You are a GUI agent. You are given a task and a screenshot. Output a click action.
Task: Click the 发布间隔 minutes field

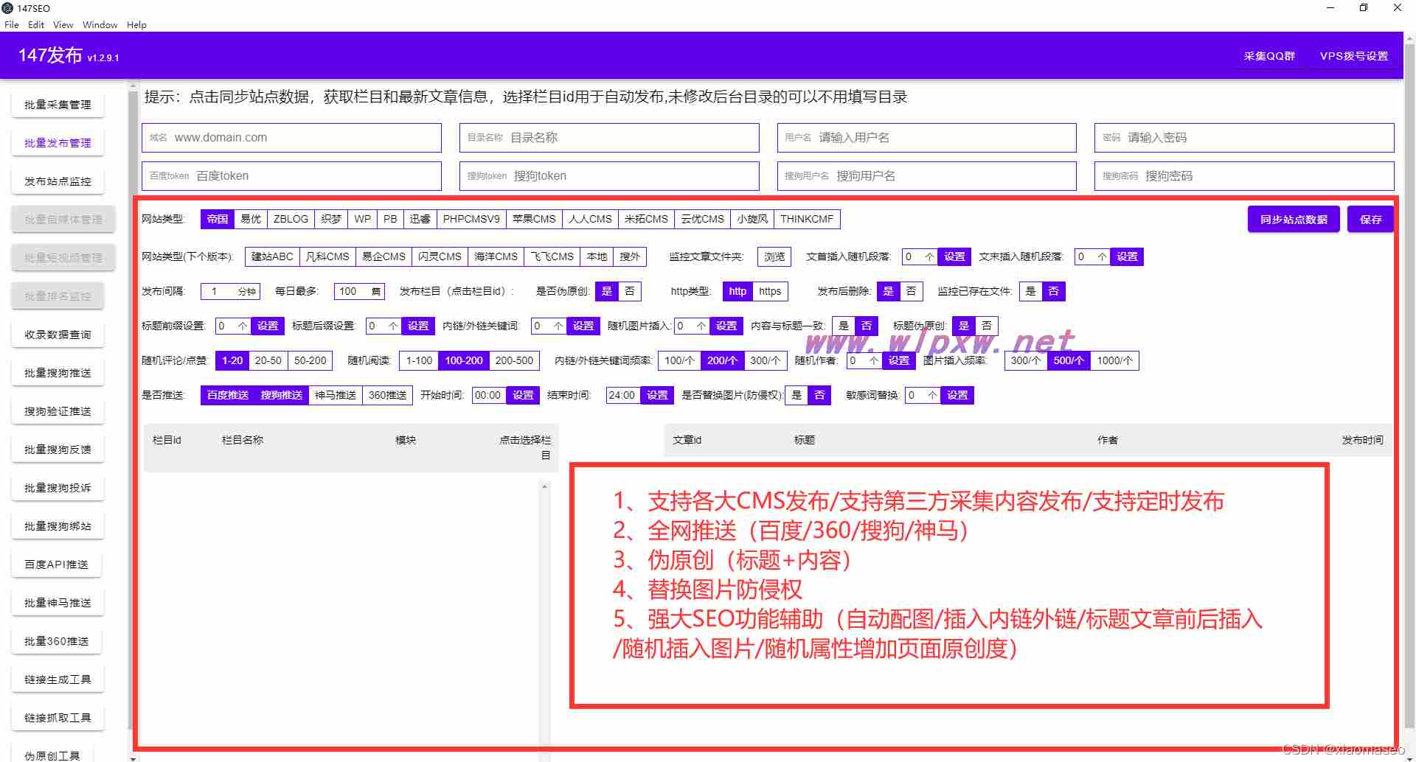[230, 291]
